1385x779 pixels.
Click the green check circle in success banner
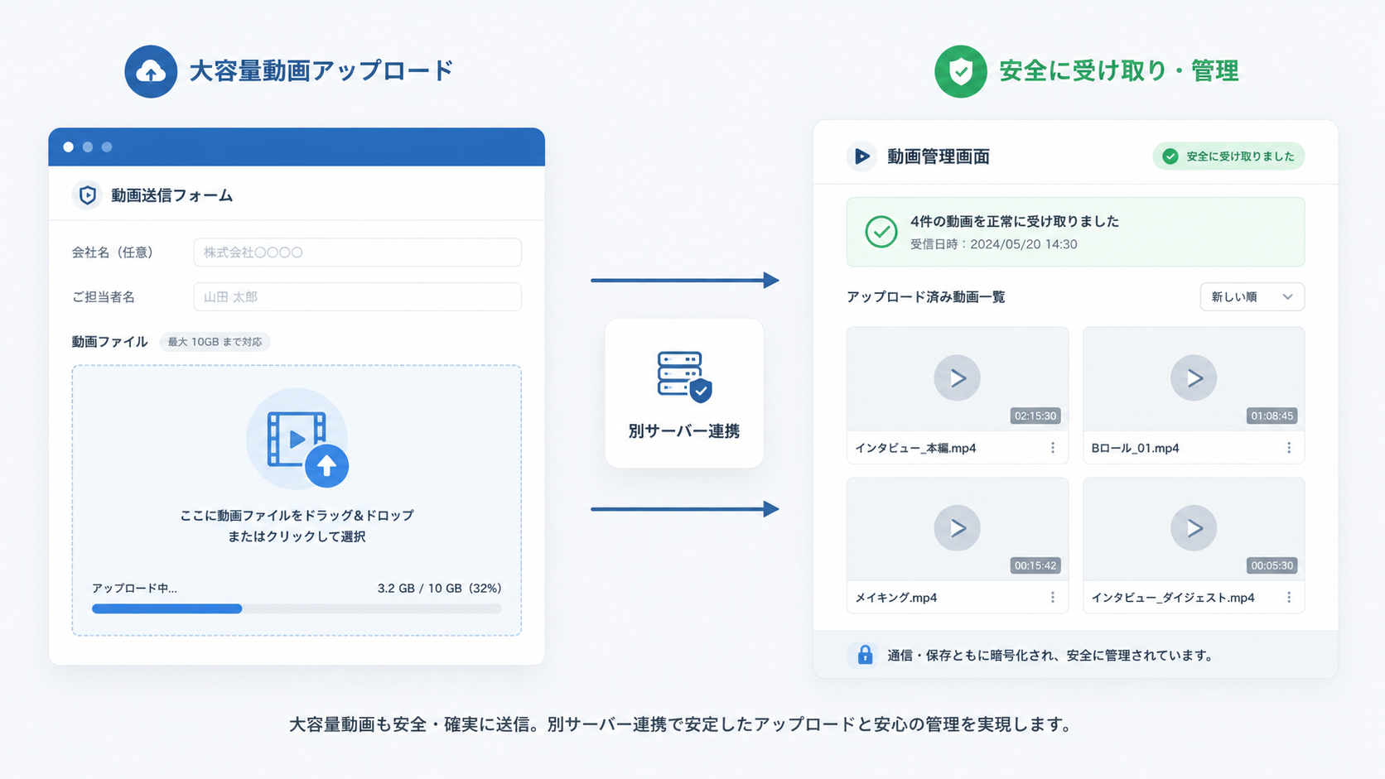(881, 232)
